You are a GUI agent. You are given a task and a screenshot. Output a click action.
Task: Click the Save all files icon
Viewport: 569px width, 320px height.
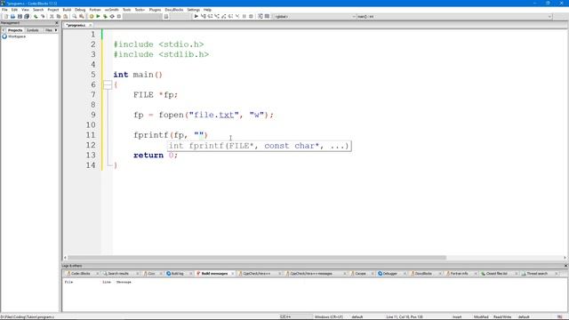tap(27, 16)
